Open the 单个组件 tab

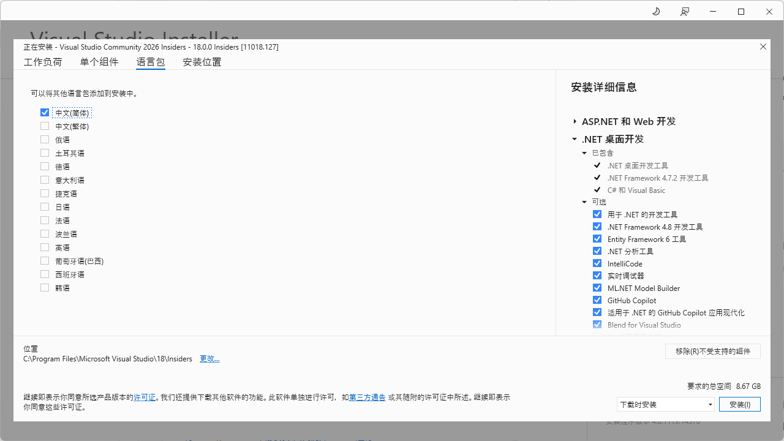tap(99, 62)
